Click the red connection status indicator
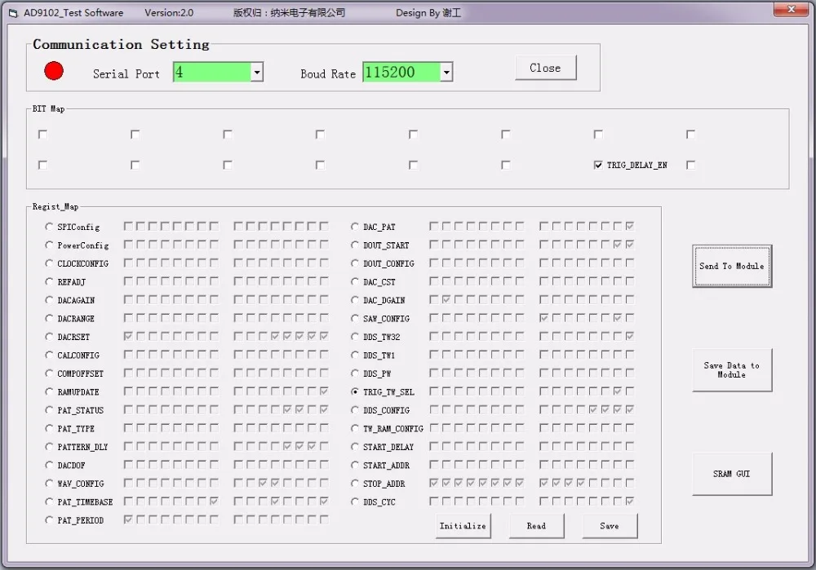Screen dimensions: 816x570 click(54, 71)
